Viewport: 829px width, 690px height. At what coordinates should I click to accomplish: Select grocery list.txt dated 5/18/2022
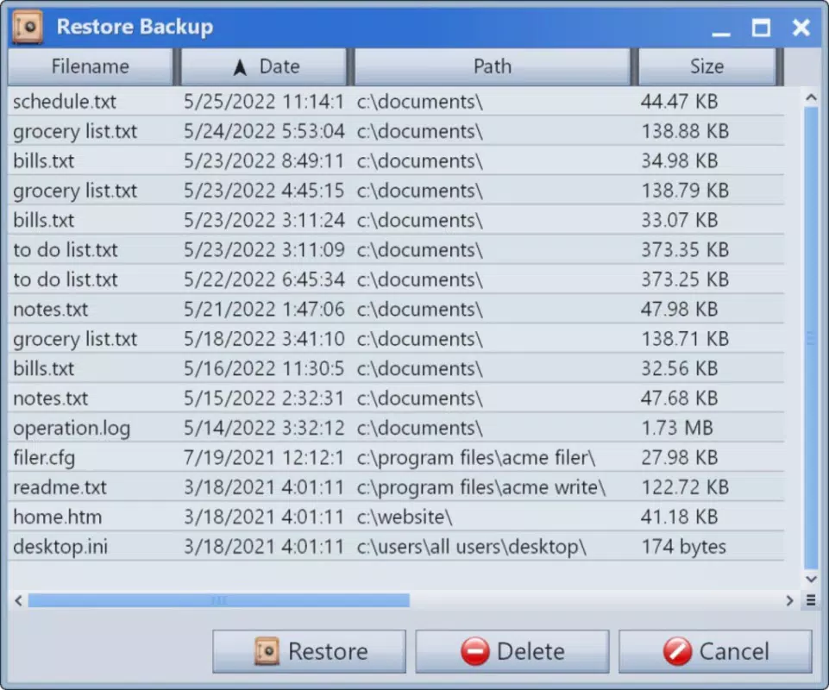click(396, 338)
